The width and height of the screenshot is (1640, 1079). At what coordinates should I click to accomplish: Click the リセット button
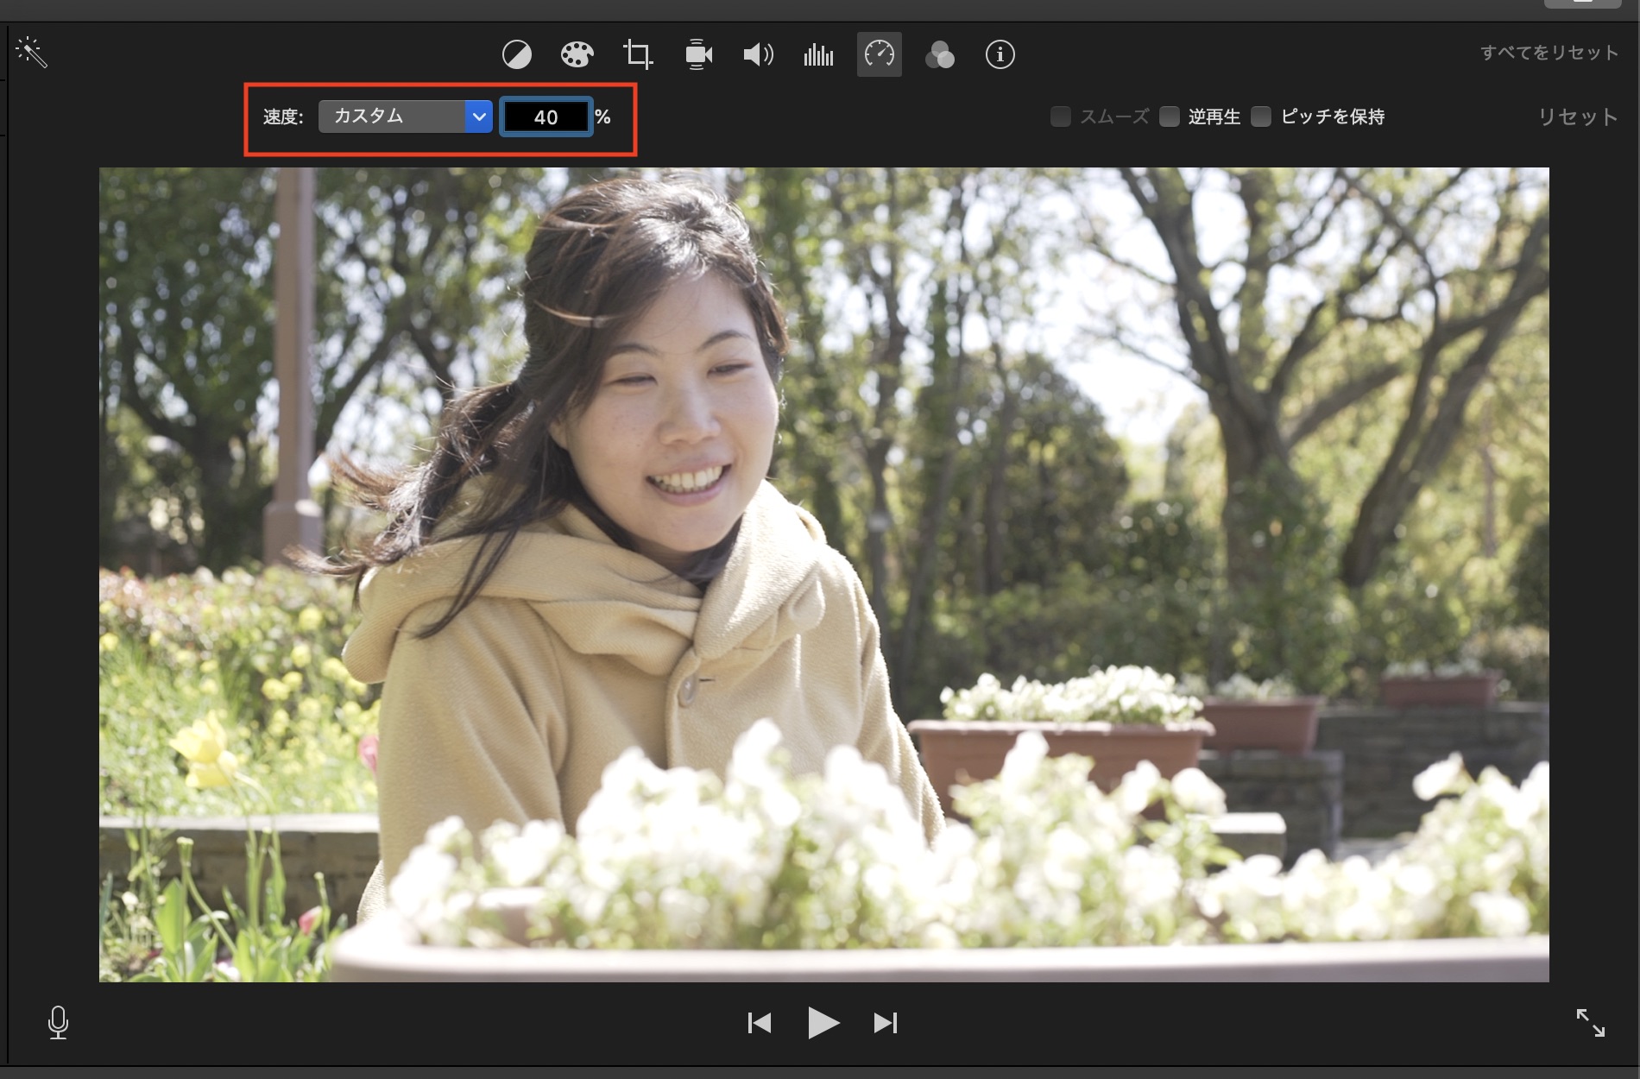pyautogui.click(x=1577, y=117)
